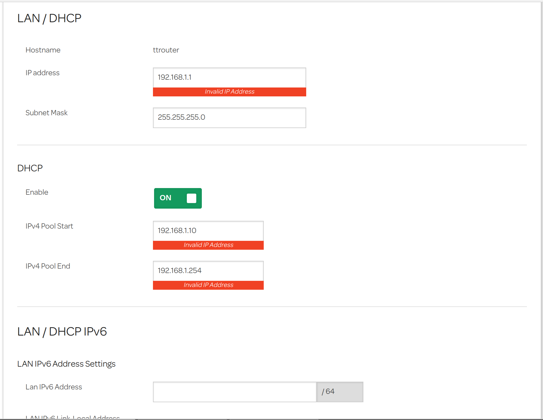The height and width of the screenshot is (420, 543).
Task: Click the IP address field showing 192.168.1.1
Action: pyautogui.click(x=229, y=77)
